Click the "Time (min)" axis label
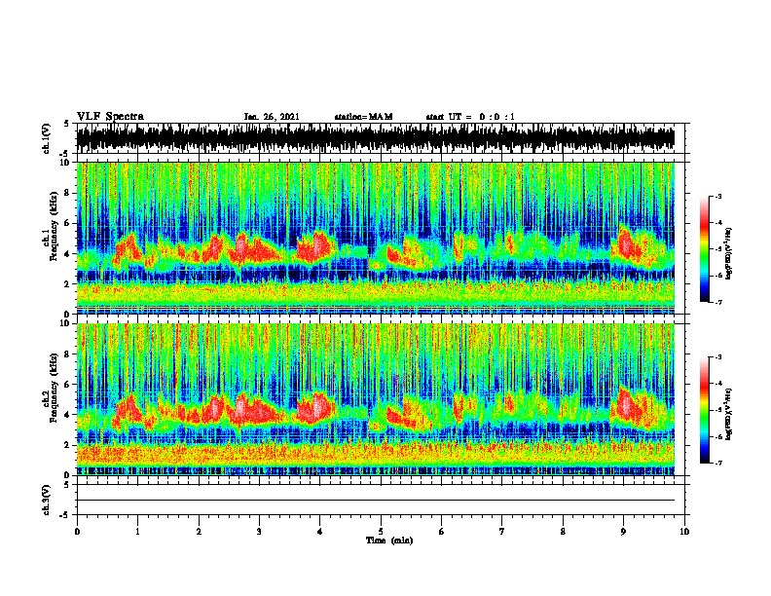The image size is (771, 596). (x=389, y=540)
